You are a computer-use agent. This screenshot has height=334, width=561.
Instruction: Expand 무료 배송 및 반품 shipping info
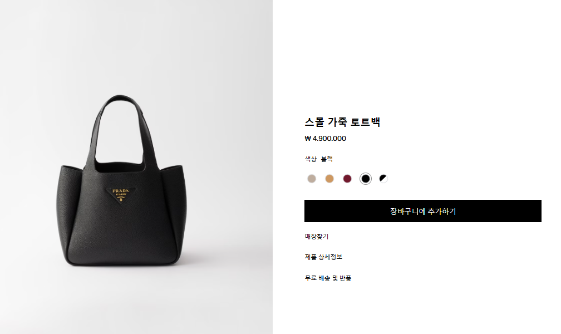click(x=328, y=278)
